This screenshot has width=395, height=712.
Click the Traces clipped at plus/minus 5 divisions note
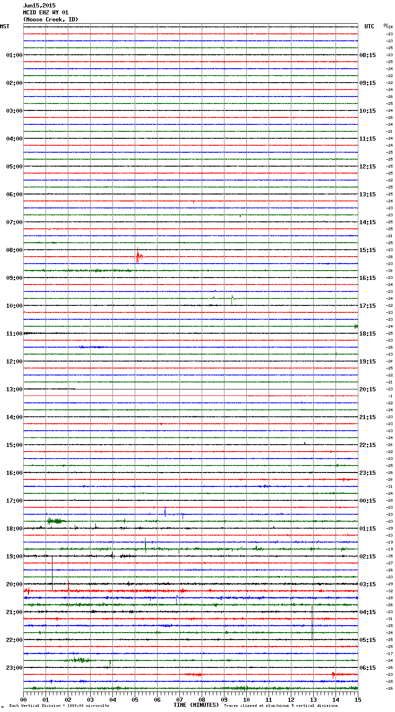click(x=281, y=706)
